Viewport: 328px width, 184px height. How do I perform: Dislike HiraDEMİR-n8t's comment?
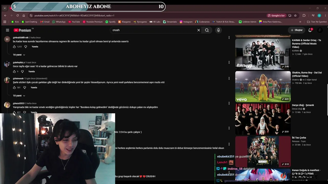coord(26,47)
